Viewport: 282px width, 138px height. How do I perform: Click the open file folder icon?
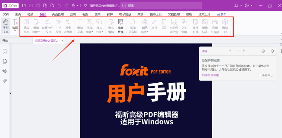[24, 6]
